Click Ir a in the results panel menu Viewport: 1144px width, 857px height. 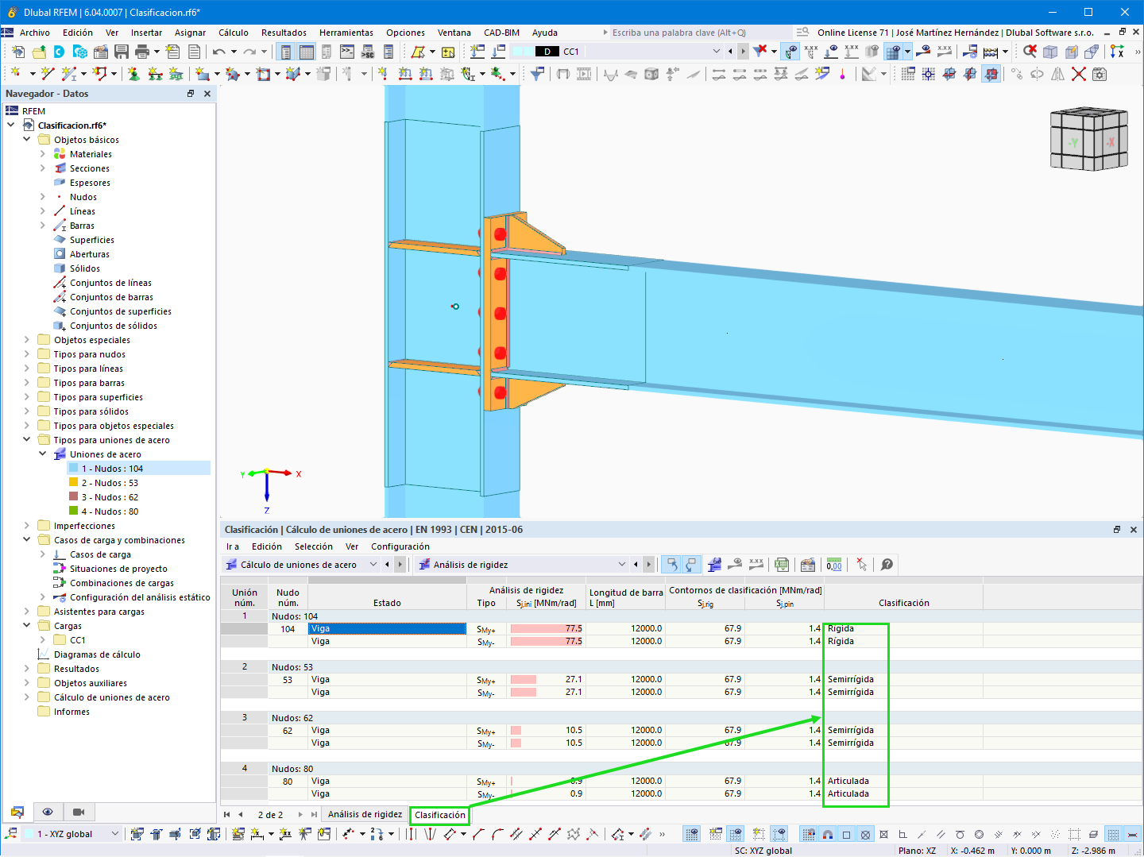tap(233, 546)
